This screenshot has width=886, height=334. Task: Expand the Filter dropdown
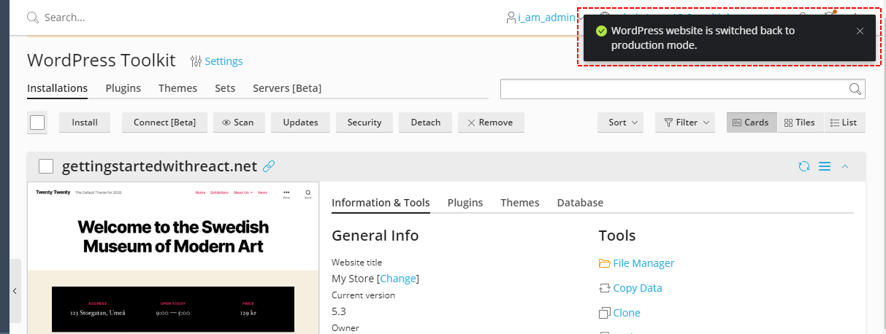[684, 123]
